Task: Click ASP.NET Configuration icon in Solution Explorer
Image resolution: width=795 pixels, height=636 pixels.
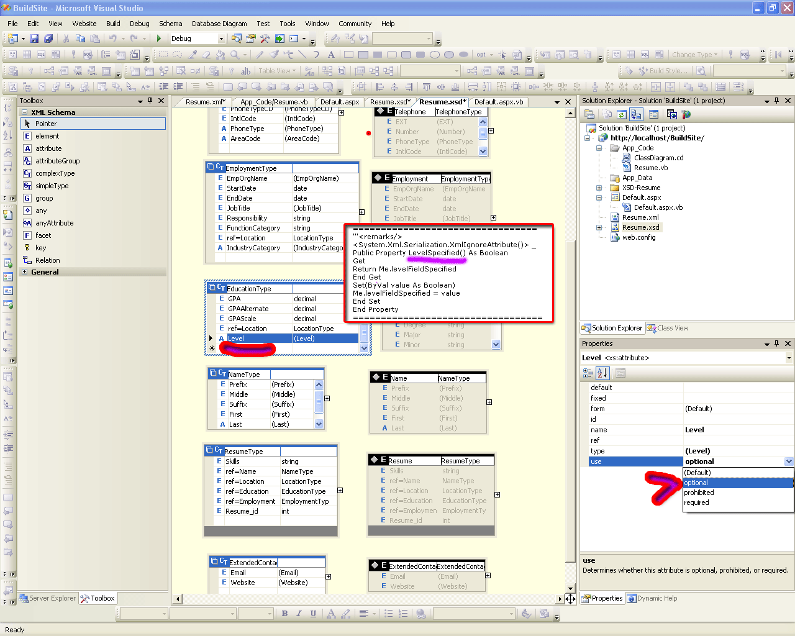Action: tap(686, 114)
